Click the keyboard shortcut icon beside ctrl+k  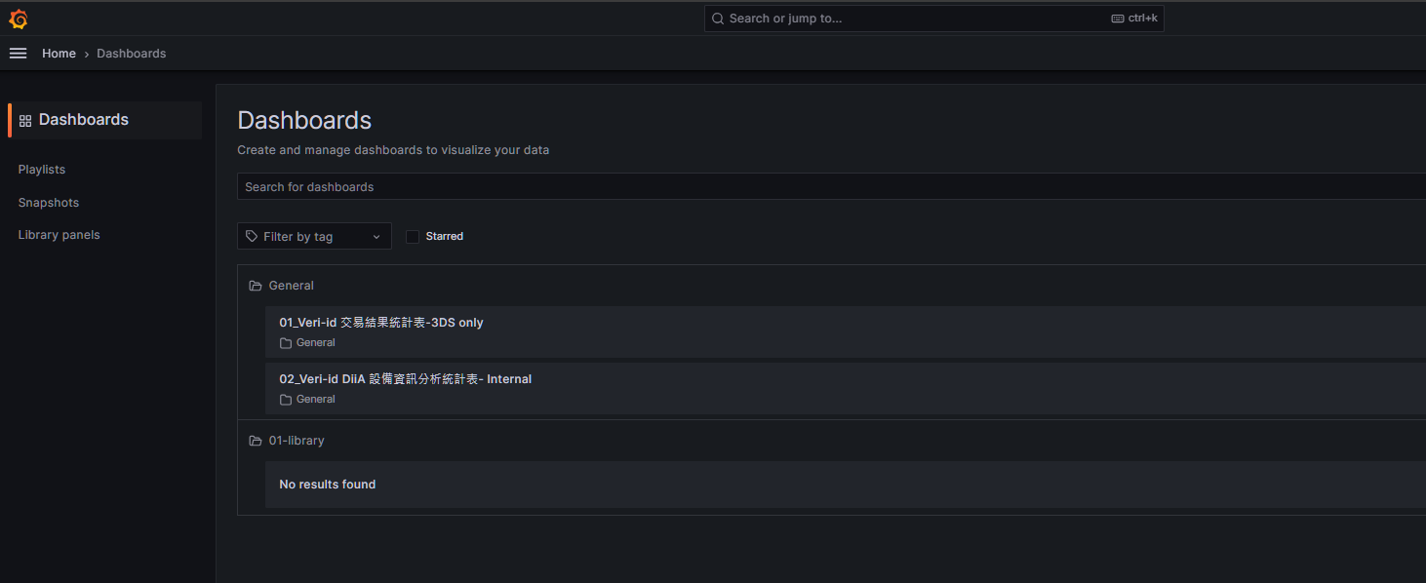point(1118,19)
